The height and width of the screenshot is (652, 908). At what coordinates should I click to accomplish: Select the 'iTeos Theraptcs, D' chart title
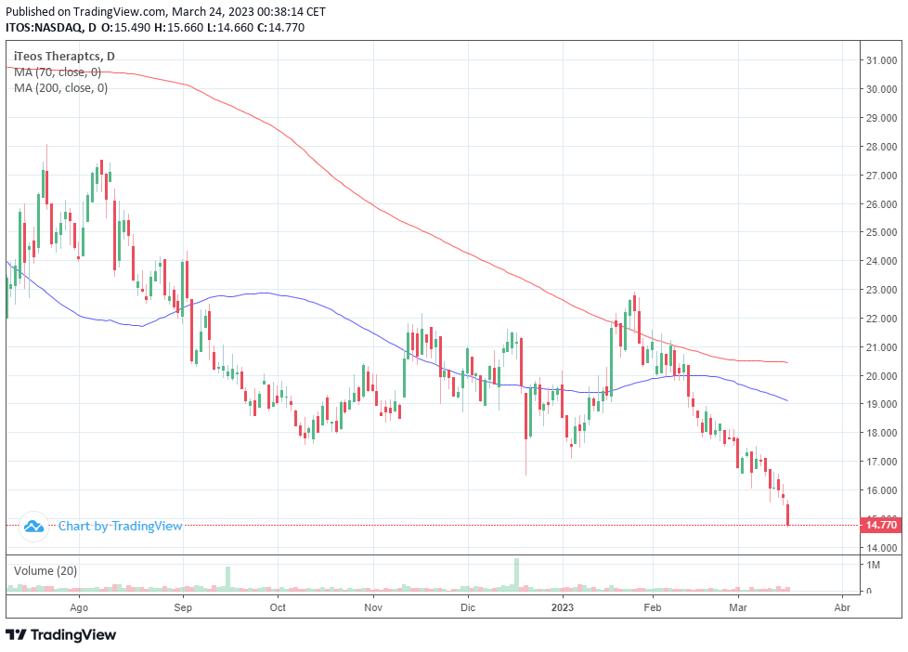(x=64, y=57)
